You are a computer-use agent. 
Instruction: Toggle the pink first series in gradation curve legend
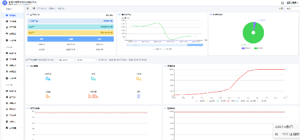coord(200,101)
